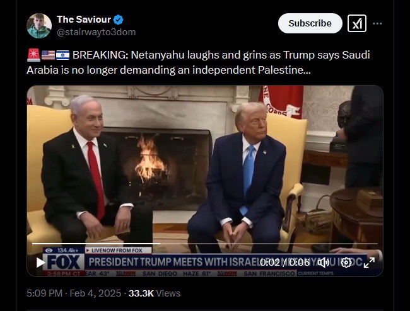Play the video with the play icon
Image resolution: width=410 pixels, height=311 pixels.
click(x=40, y=263)
